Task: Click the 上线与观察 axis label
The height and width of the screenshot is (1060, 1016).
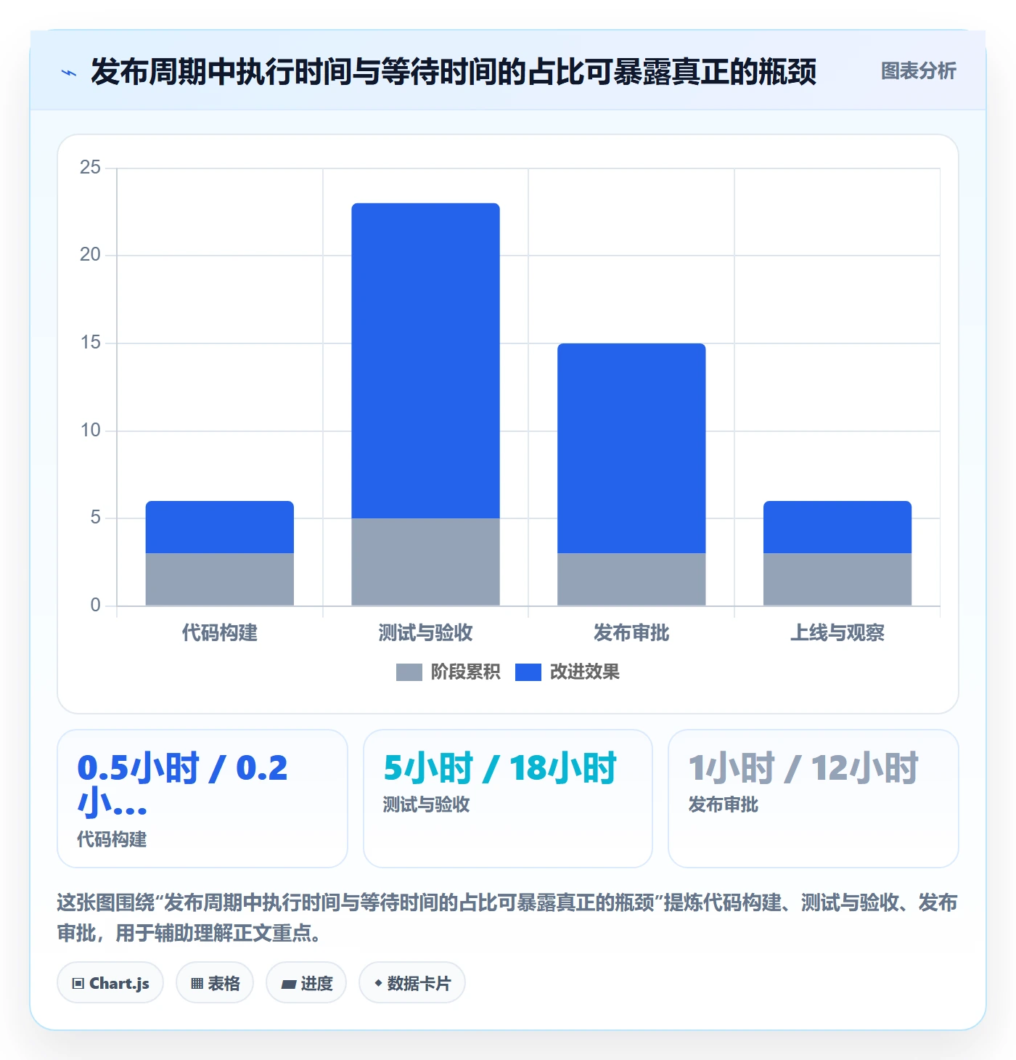Action: (x=837, y=633)
